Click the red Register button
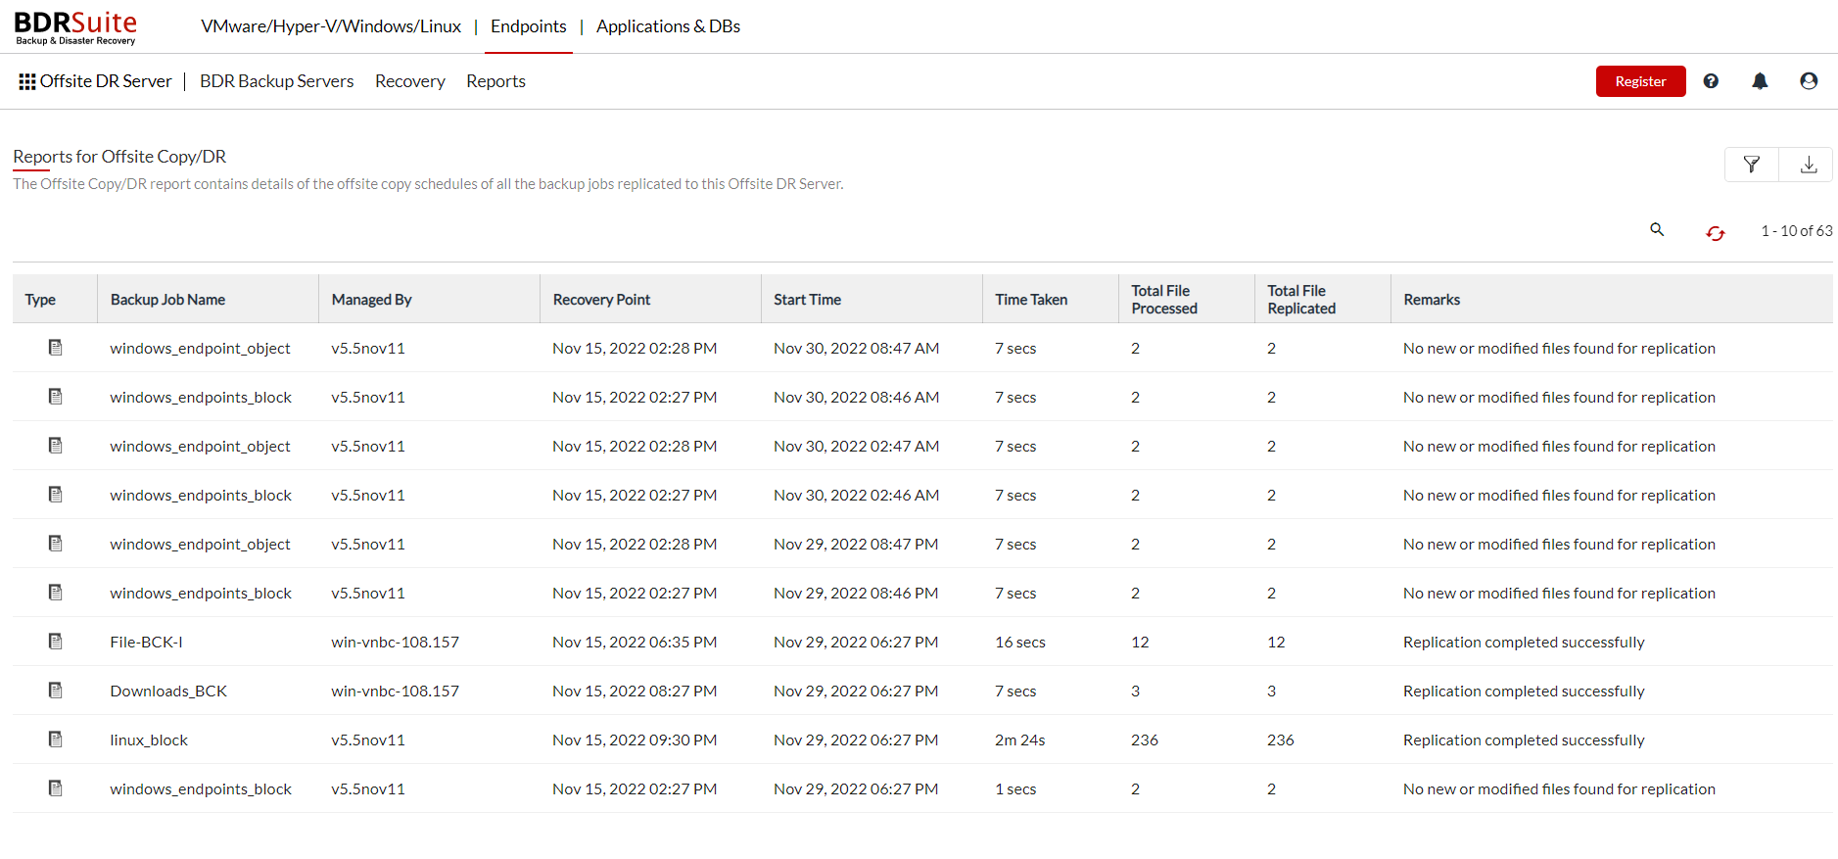 coord(1640,81)
